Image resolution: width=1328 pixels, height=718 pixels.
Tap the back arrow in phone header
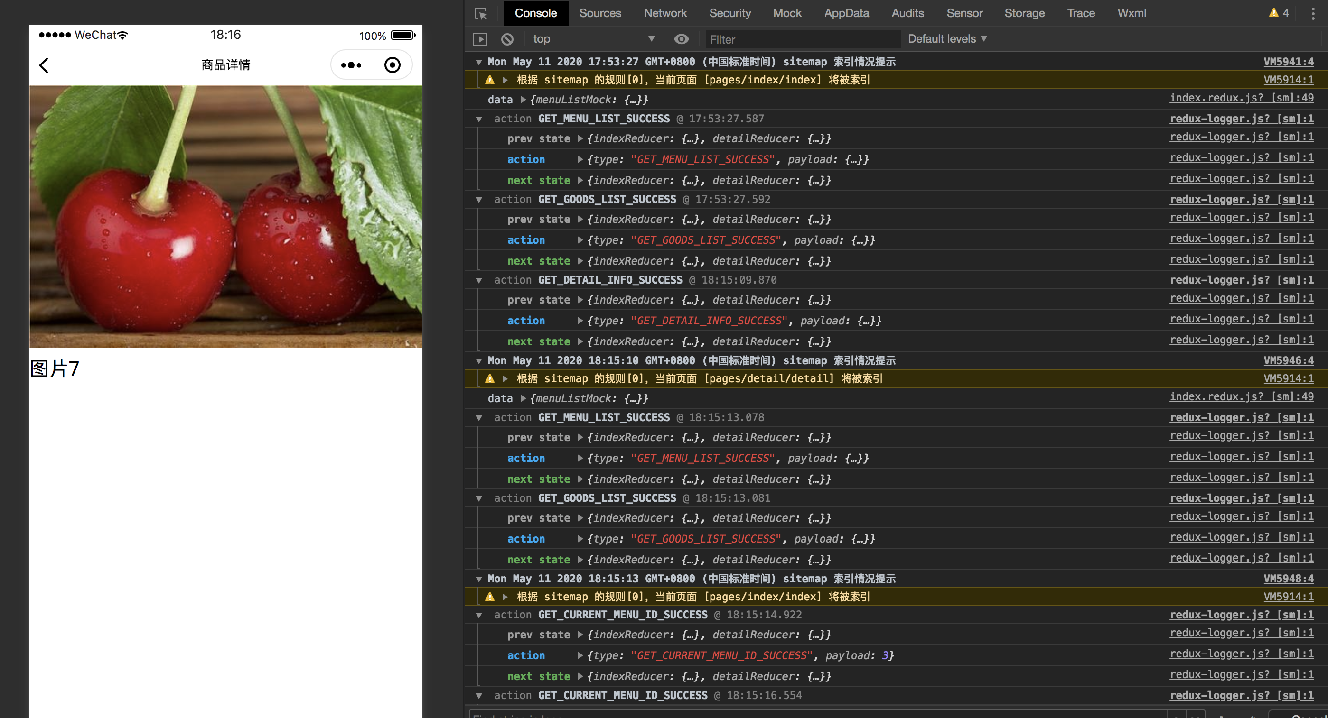tap(44, 65)
